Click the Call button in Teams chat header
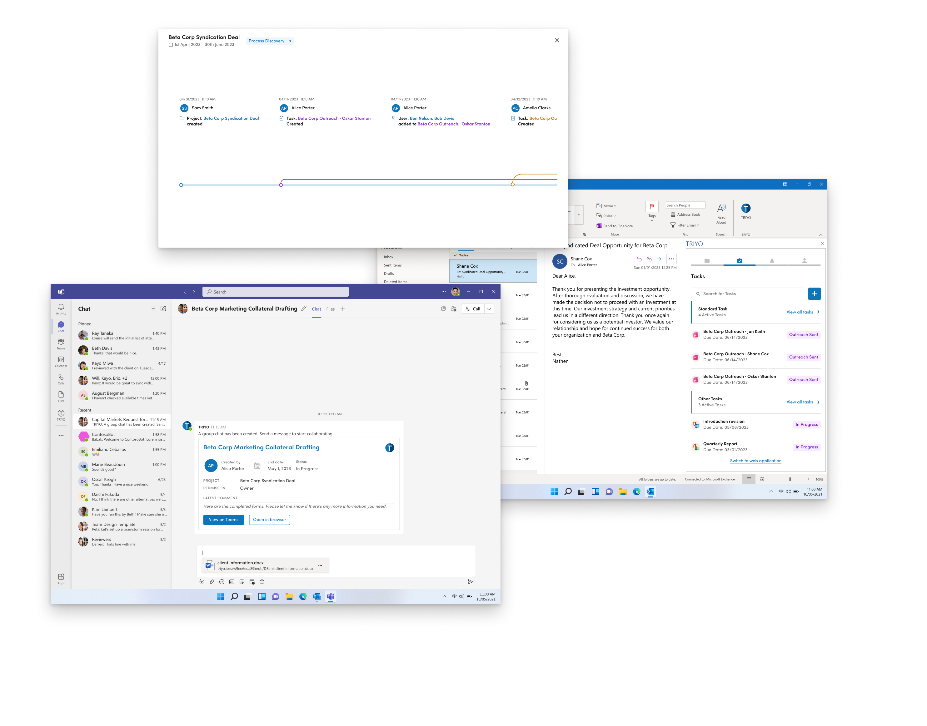Viewport: 927px width, 726px height. pyautogui.click(x=473, y=309)
